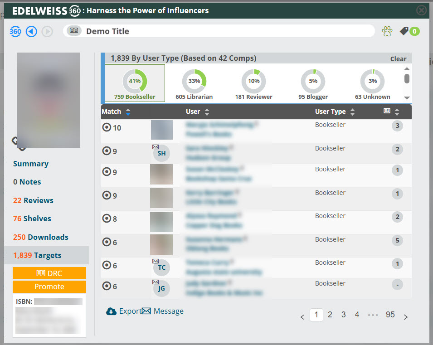Jump to last page 95
This screenshot has height=345, width=433.
[x=390, y=315]
